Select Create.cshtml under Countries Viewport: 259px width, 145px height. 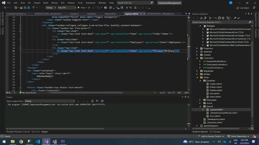(216, 84)
